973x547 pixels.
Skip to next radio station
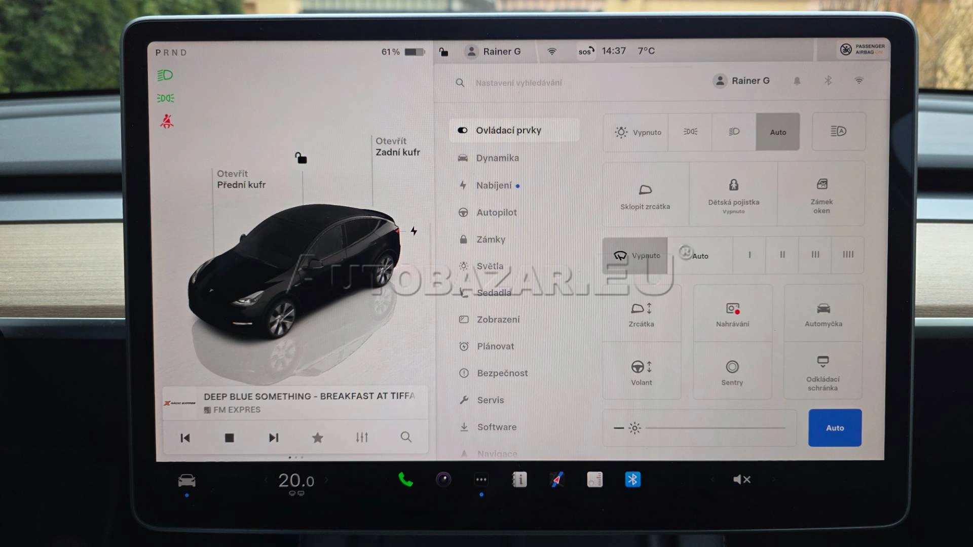click(x=274, y=438)
